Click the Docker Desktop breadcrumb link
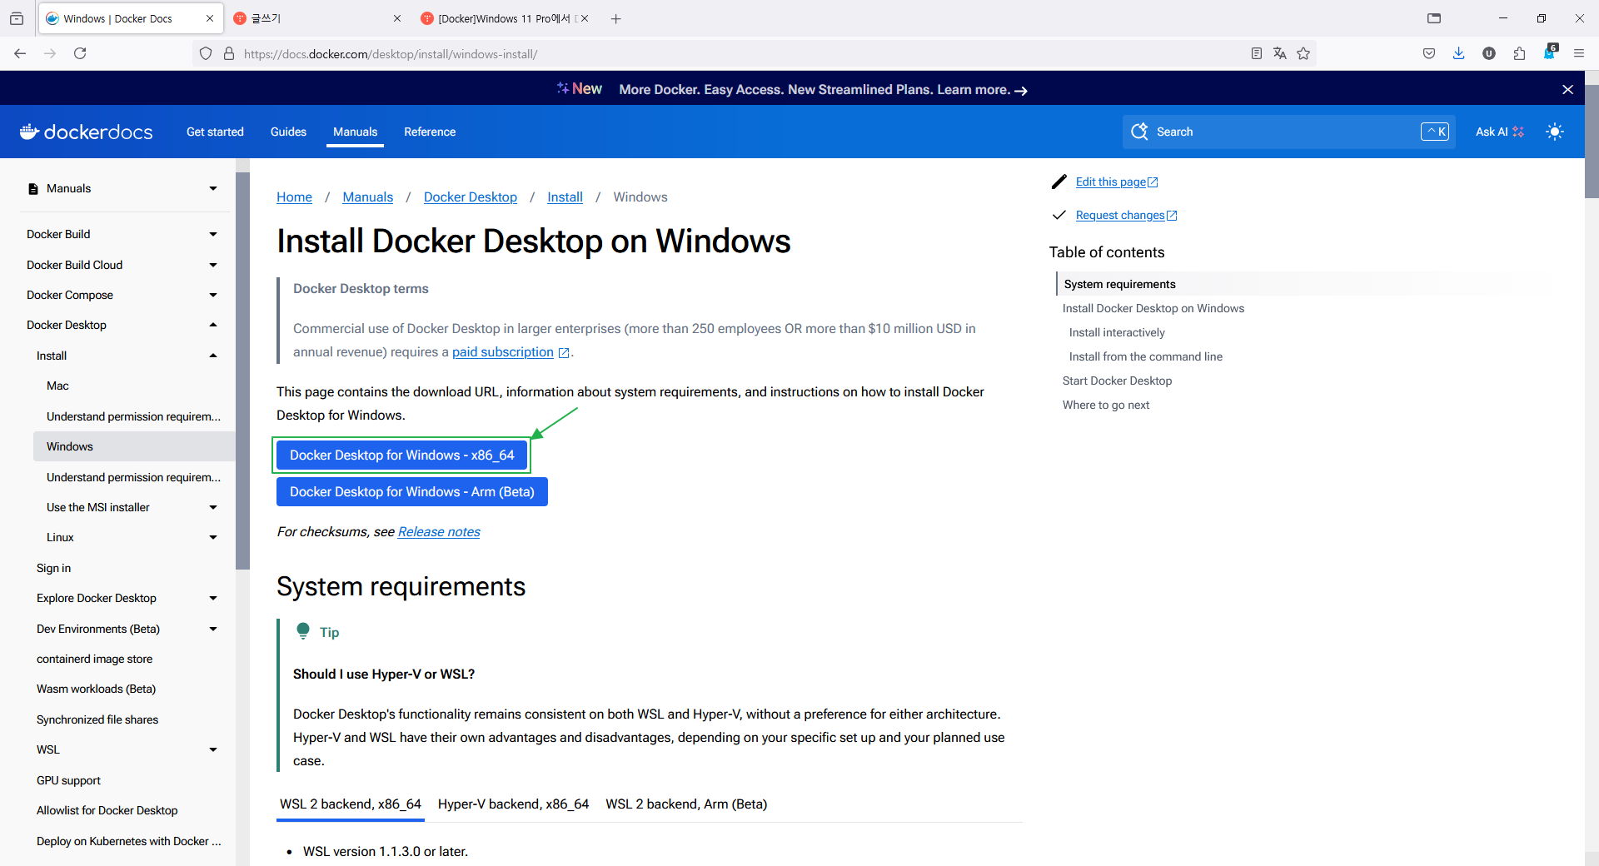1599x866 pixels. point(471,197)
